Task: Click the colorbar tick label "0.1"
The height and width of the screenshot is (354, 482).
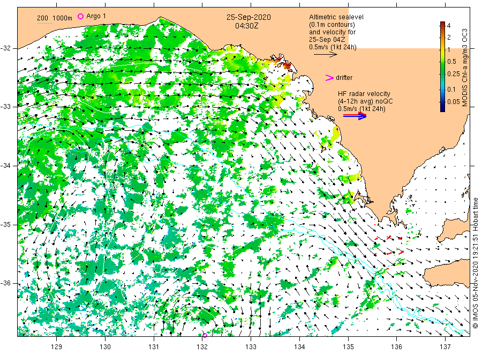Action: pyautogui.click(x=451, y=89)
